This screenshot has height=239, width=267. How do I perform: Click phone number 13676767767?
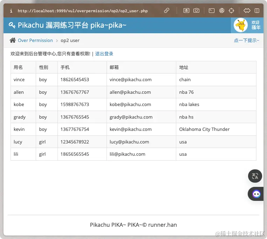click(x=75, y=92)
